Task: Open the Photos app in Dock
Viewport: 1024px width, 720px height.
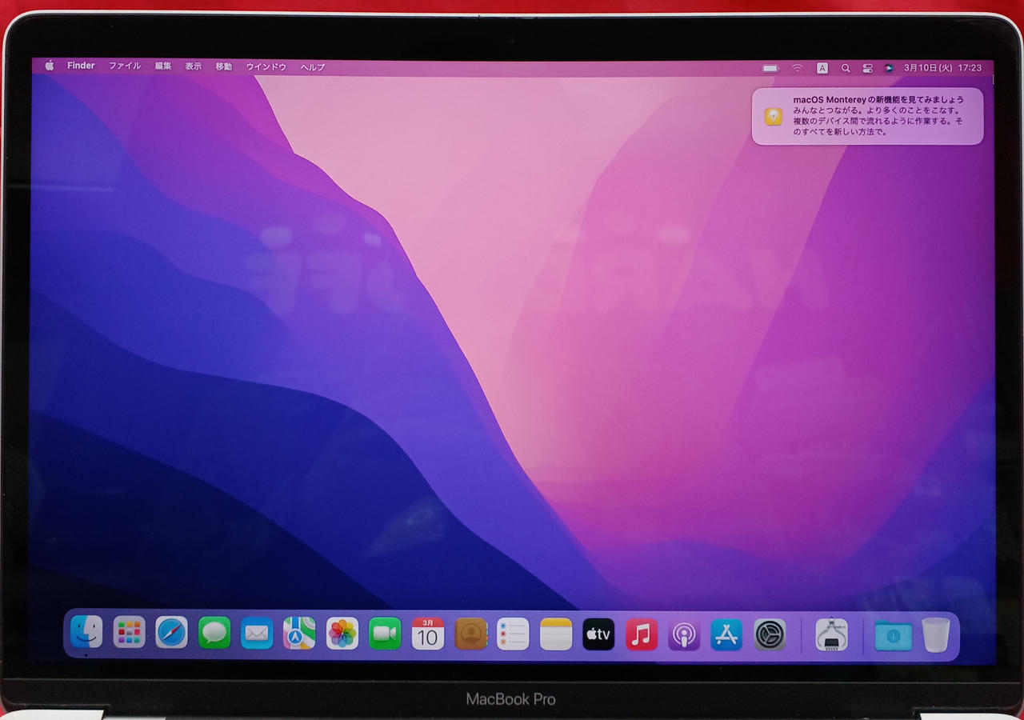Action: coord(342,634)
